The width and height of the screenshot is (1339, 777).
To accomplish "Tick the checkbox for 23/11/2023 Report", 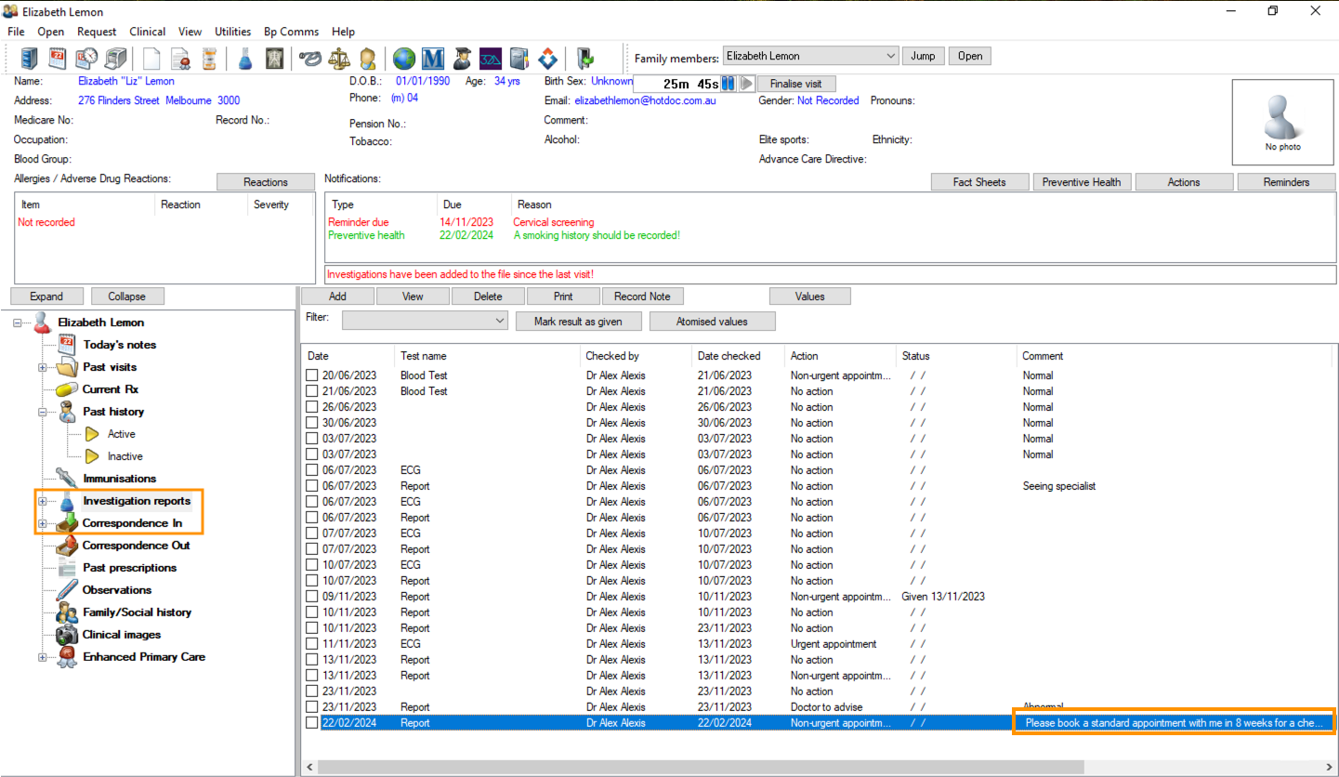I will coord(312,707).
